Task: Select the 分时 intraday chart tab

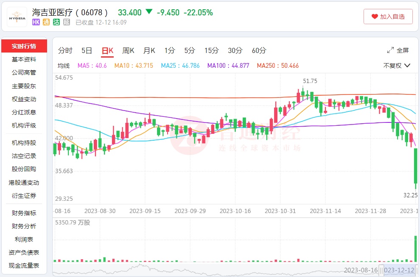Action: [65, 50]
